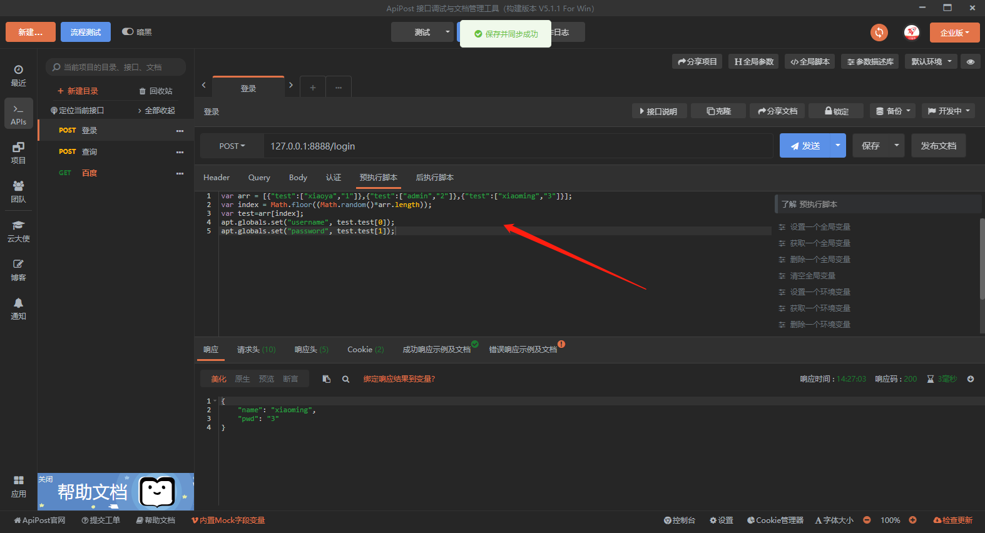This screenshot has height=533, width=985.
Task: Click the project search input field
Action: pyautogui.click(x=116, y=67)
